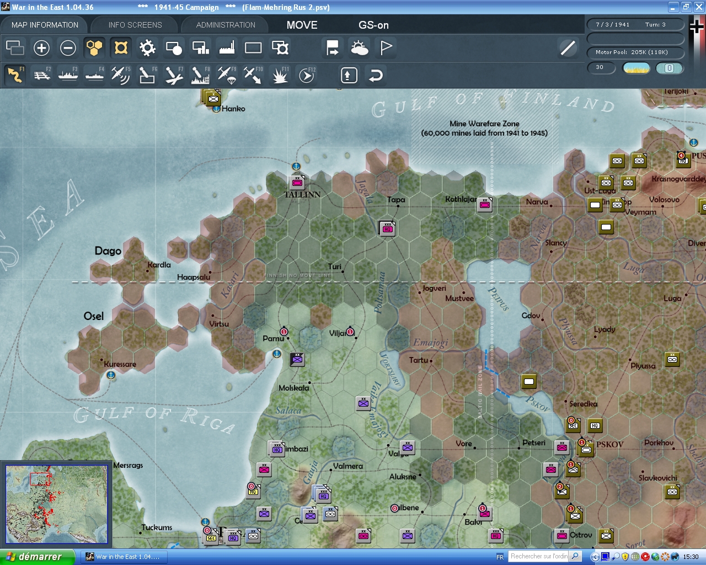Click the value 30 indicator box
Image resolution: width=706 pixels, height=565 pixels.
pyautogui.click(x=601, y=68)
